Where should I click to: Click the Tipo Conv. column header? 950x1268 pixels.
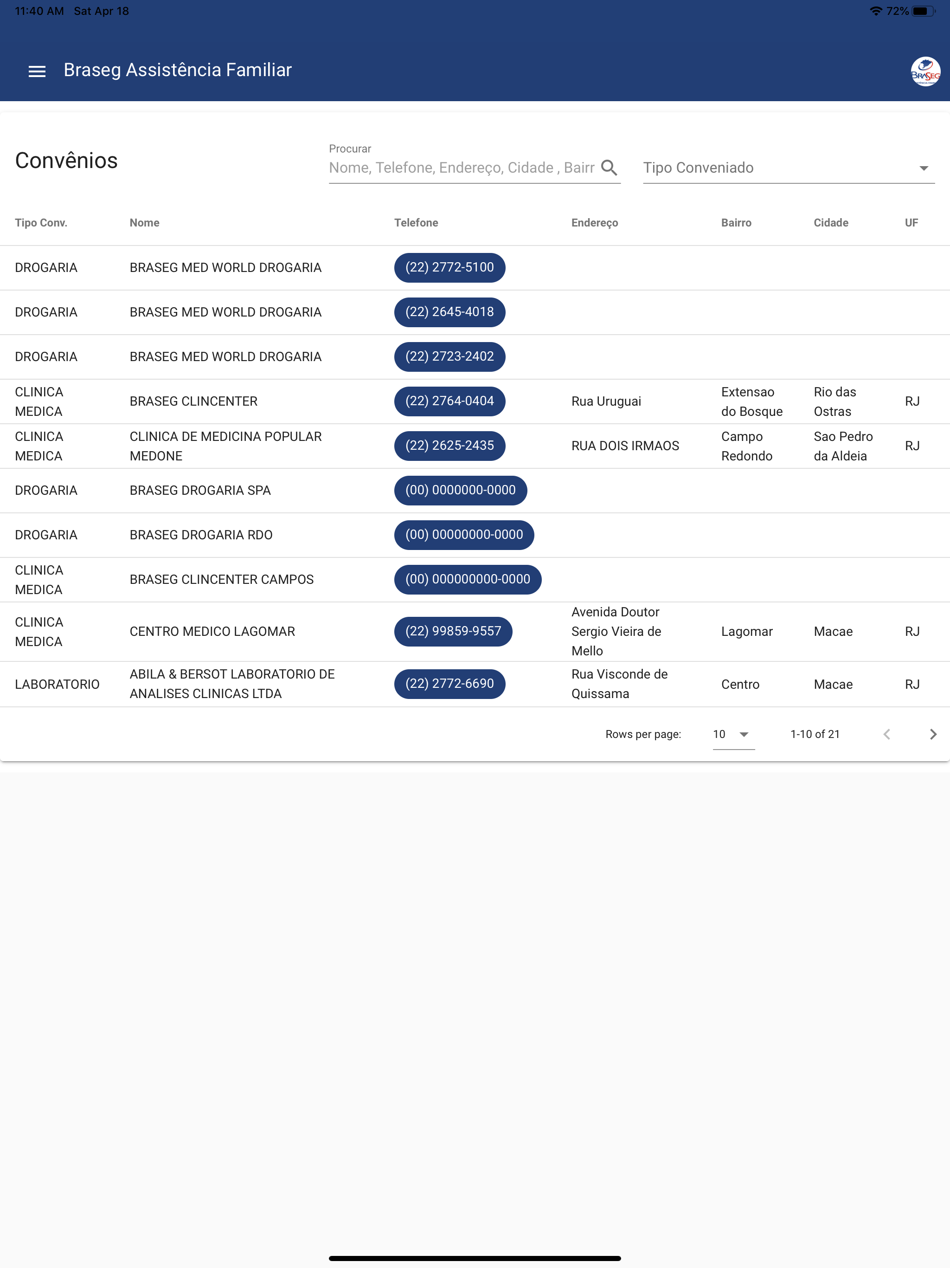click(41, 223)
